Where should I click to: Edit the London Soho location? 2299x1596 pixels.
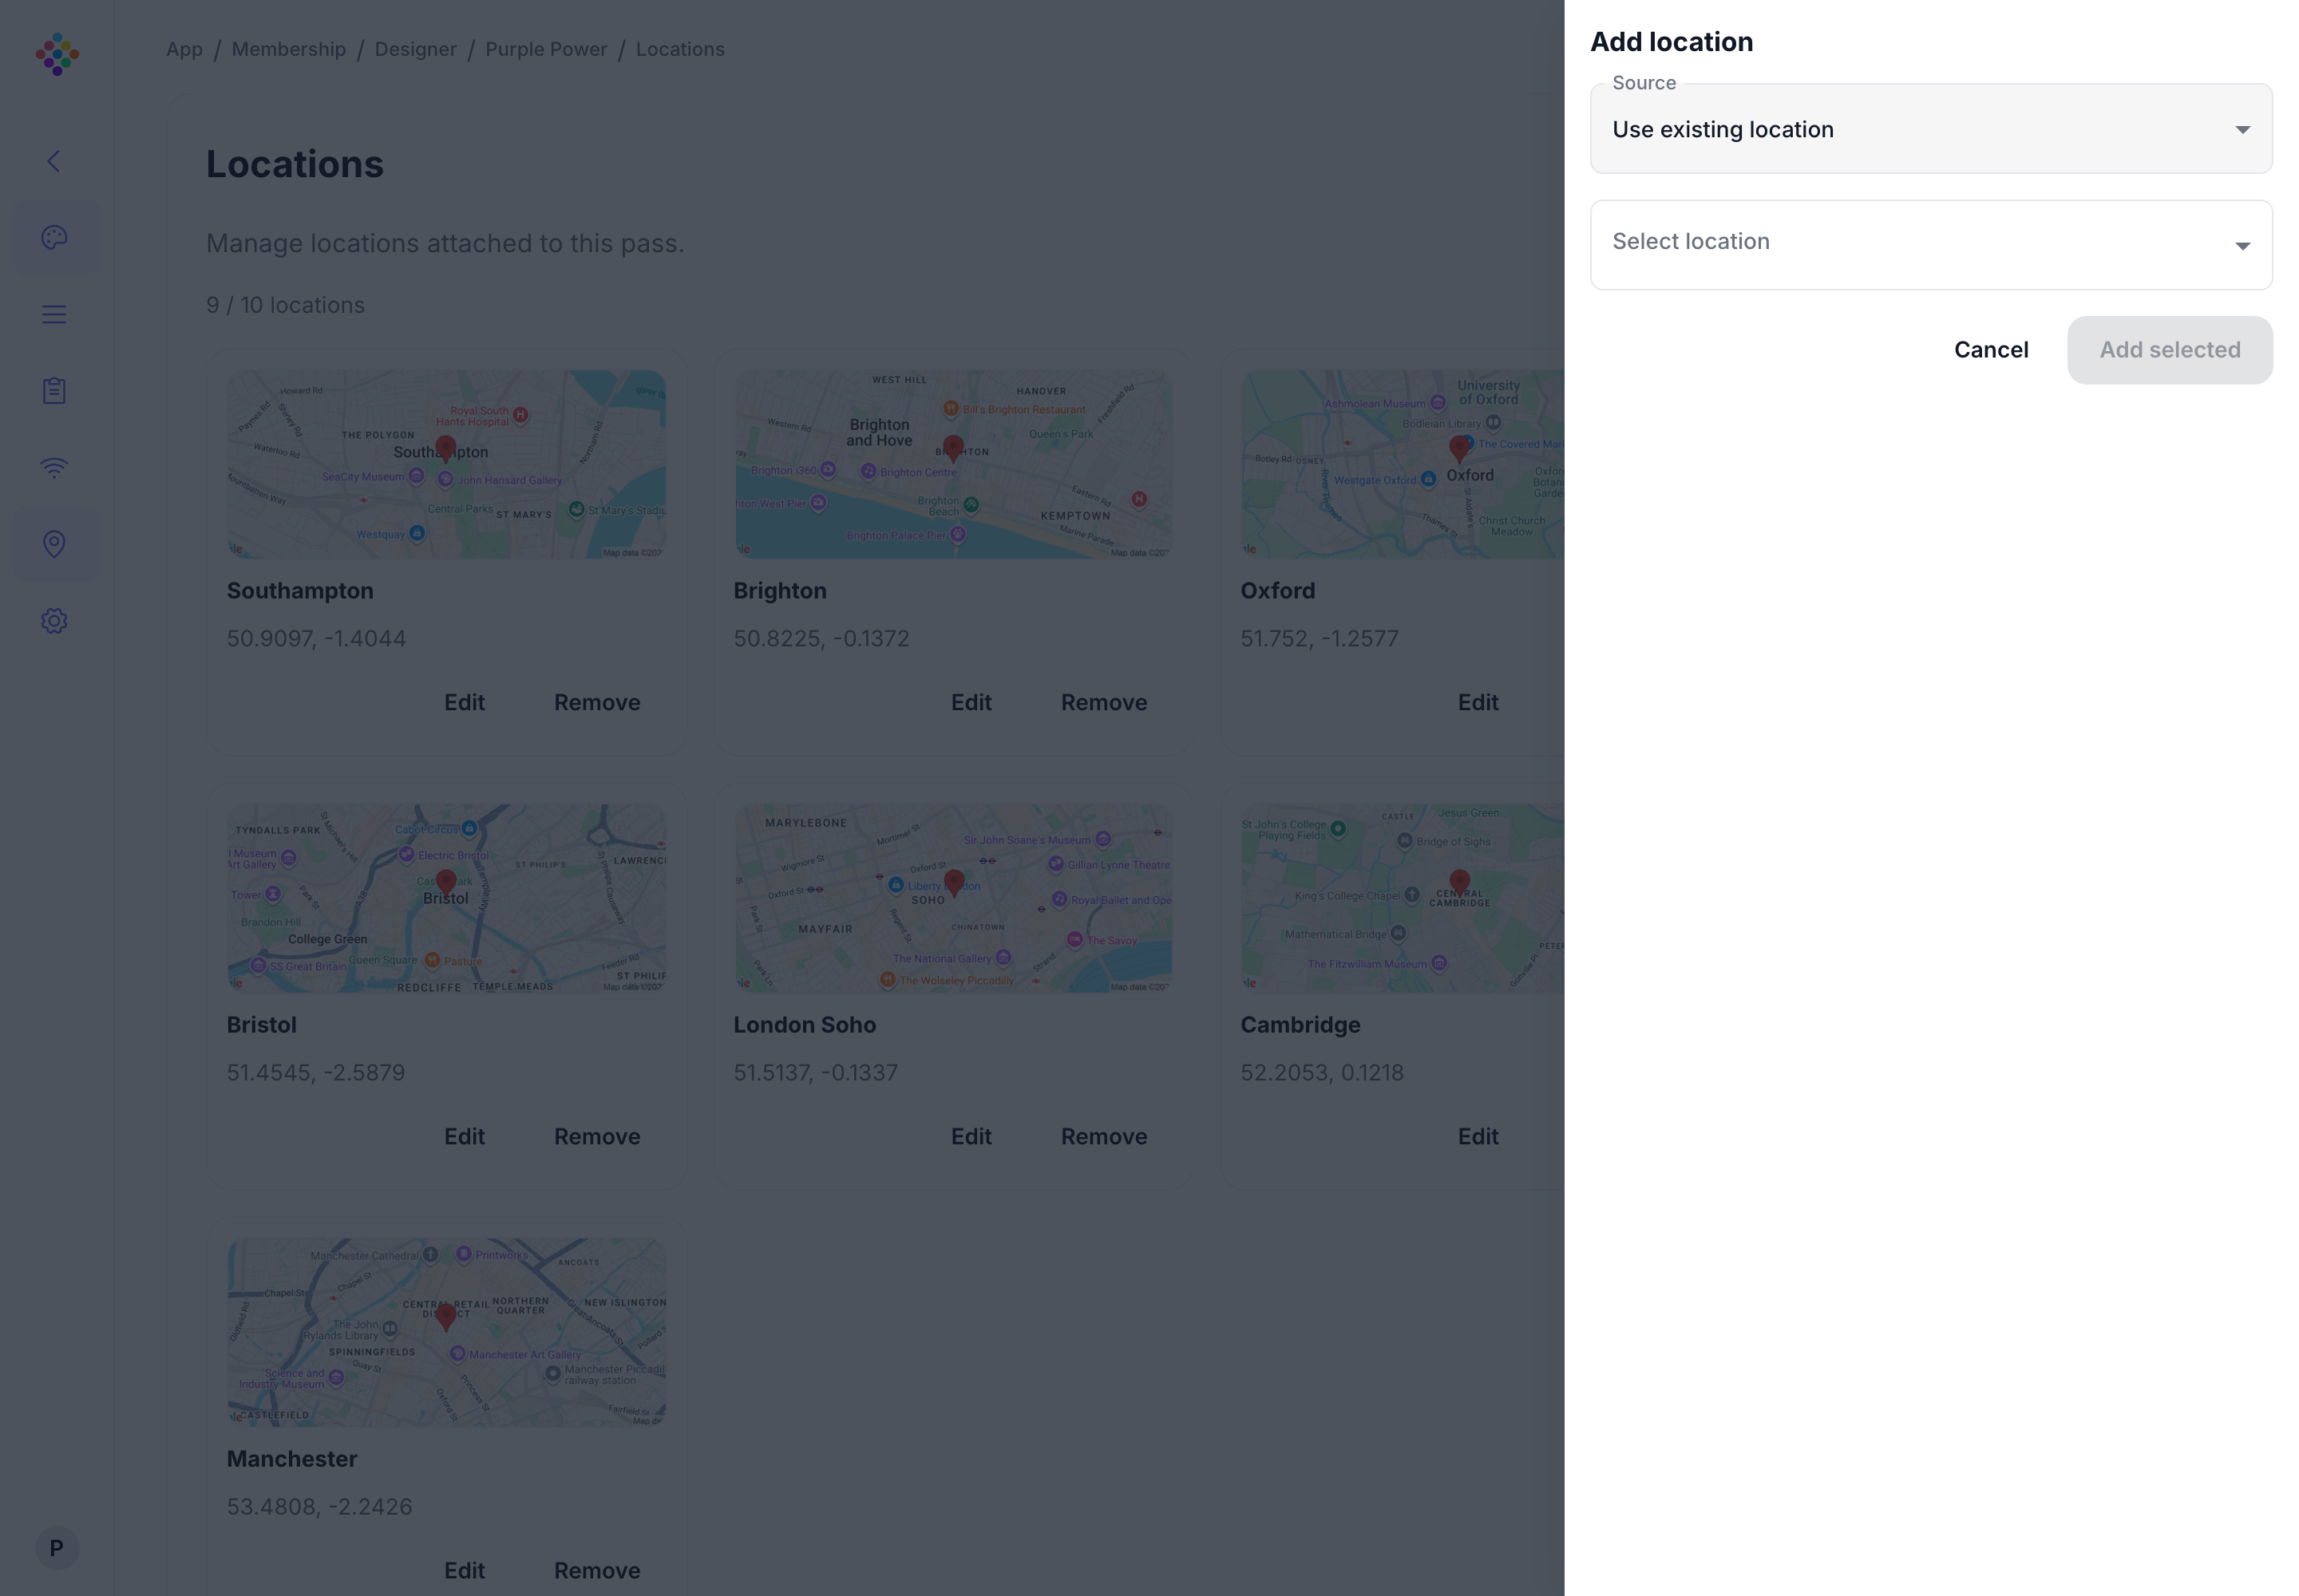[x=971, y=1137]
